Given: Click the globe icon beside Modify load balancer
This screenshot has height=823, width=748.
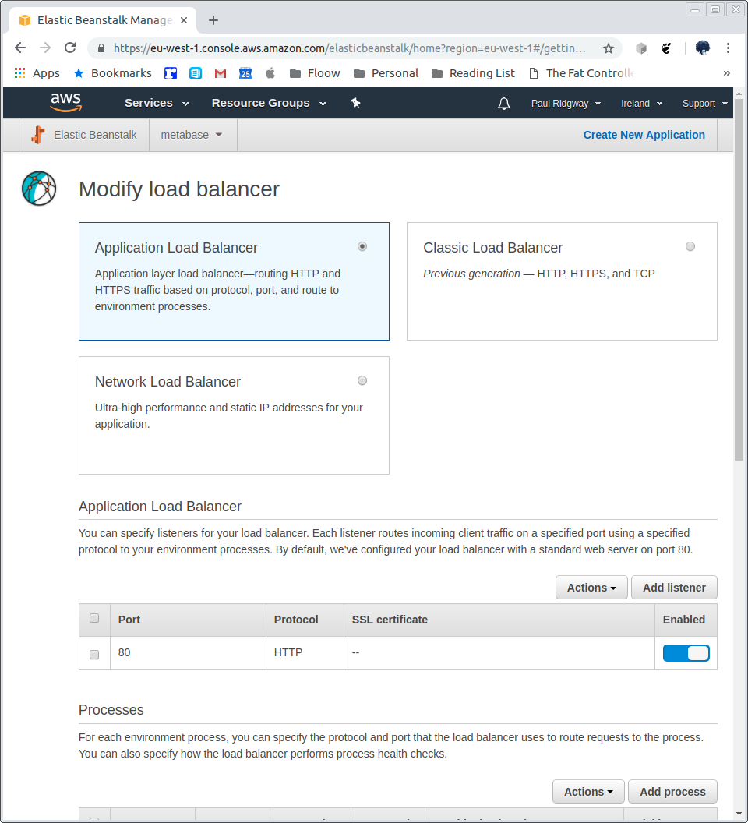Looking at the screenshot, I should tap(39, 189).
